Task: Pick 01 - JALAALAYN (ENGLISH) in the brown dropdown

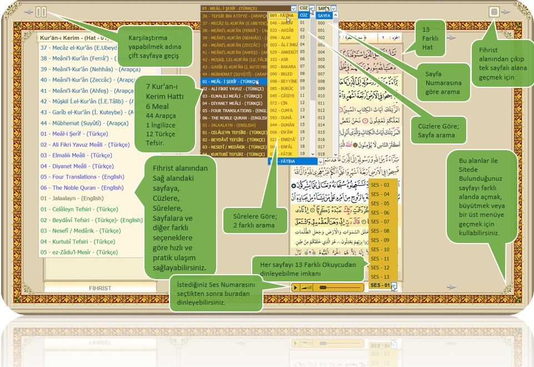Action: 234,125
